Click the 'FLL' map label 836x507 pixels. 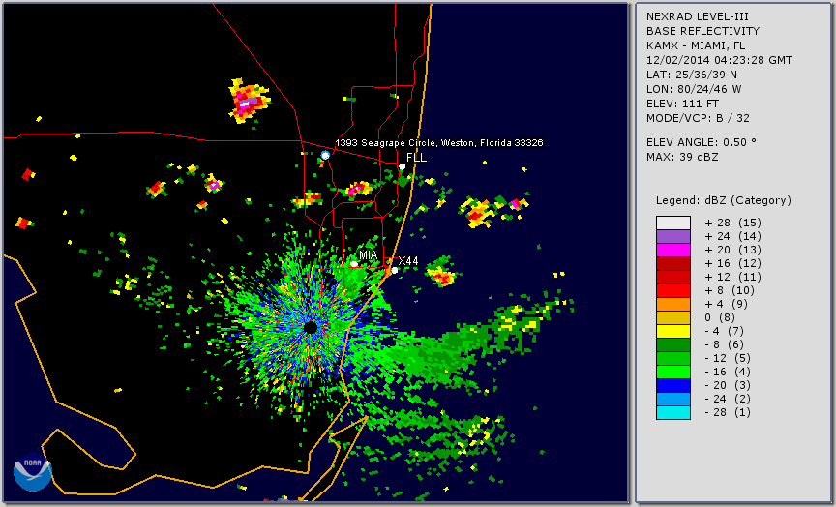point(416,158)
